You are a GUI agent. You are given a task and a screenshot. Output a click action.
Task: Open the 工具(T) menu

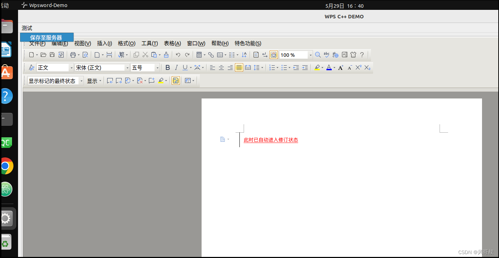click(x=150, y=43)
